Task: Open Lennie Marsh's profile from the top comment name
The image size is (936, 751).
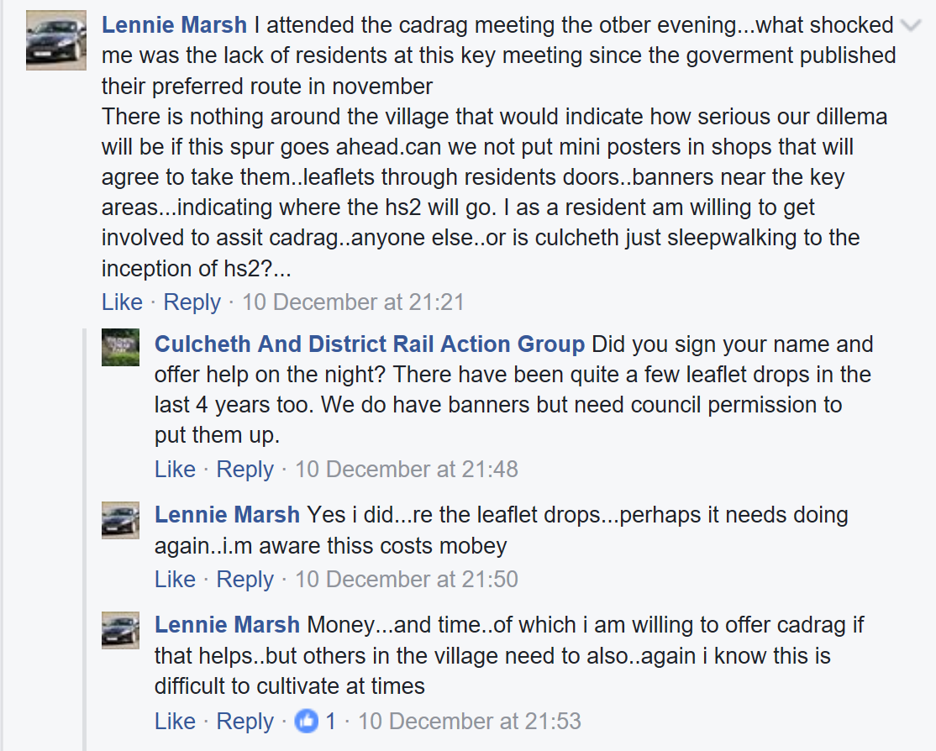Action: pyautogui.click(x=174, y=25)
